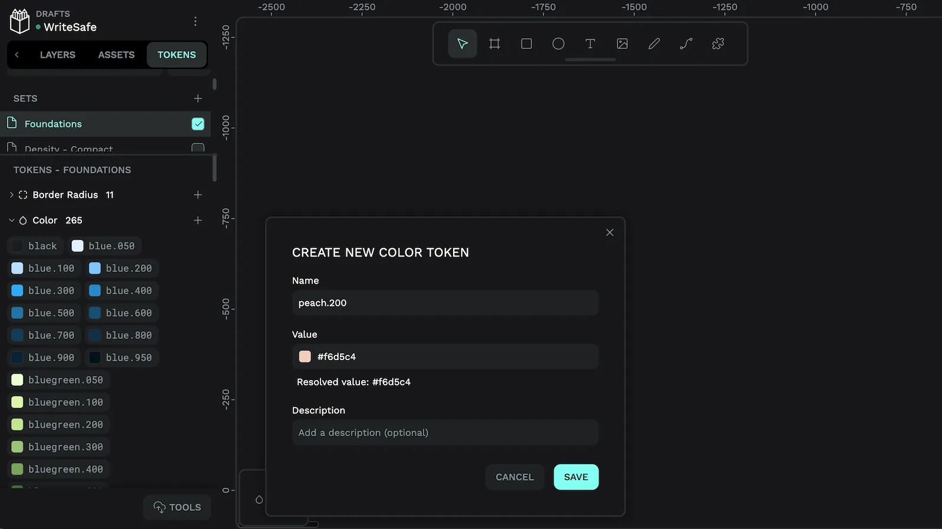This screenshot has width=942, height=529.
Task: Select the blue.600 color token
Action: [121, 313]
